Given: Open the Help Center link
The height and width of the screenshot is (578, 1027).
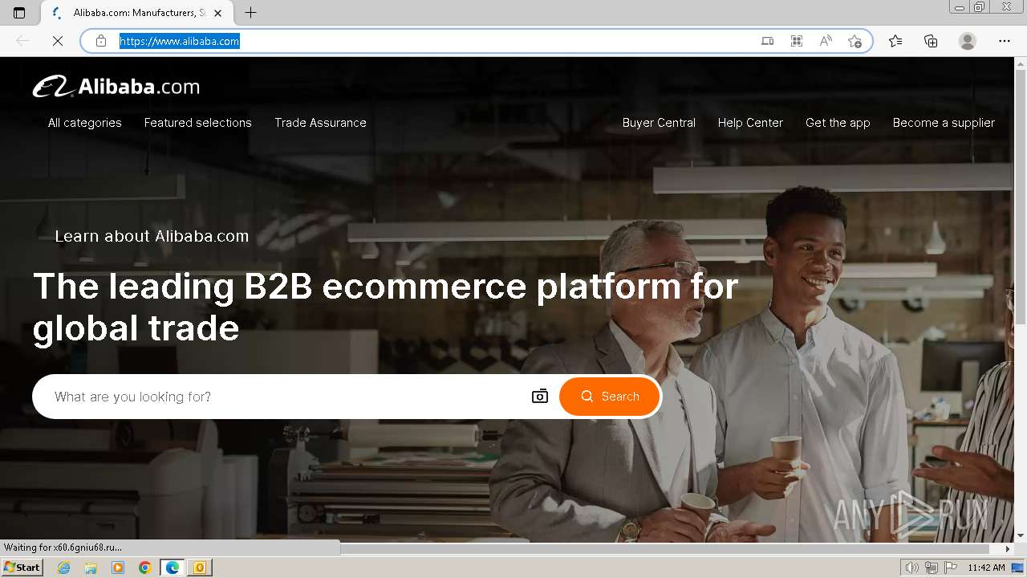Looking at the screenshot, I should click(750, 123).
